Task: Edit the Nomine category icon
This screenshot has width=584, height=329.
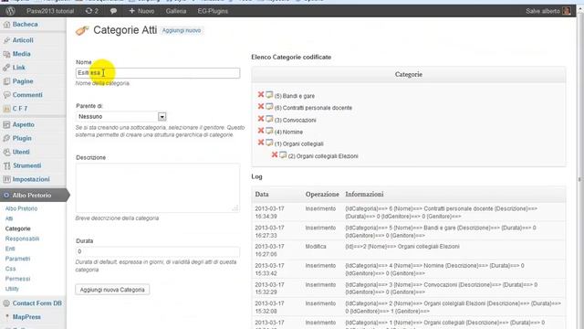Action: click(269, 131)
